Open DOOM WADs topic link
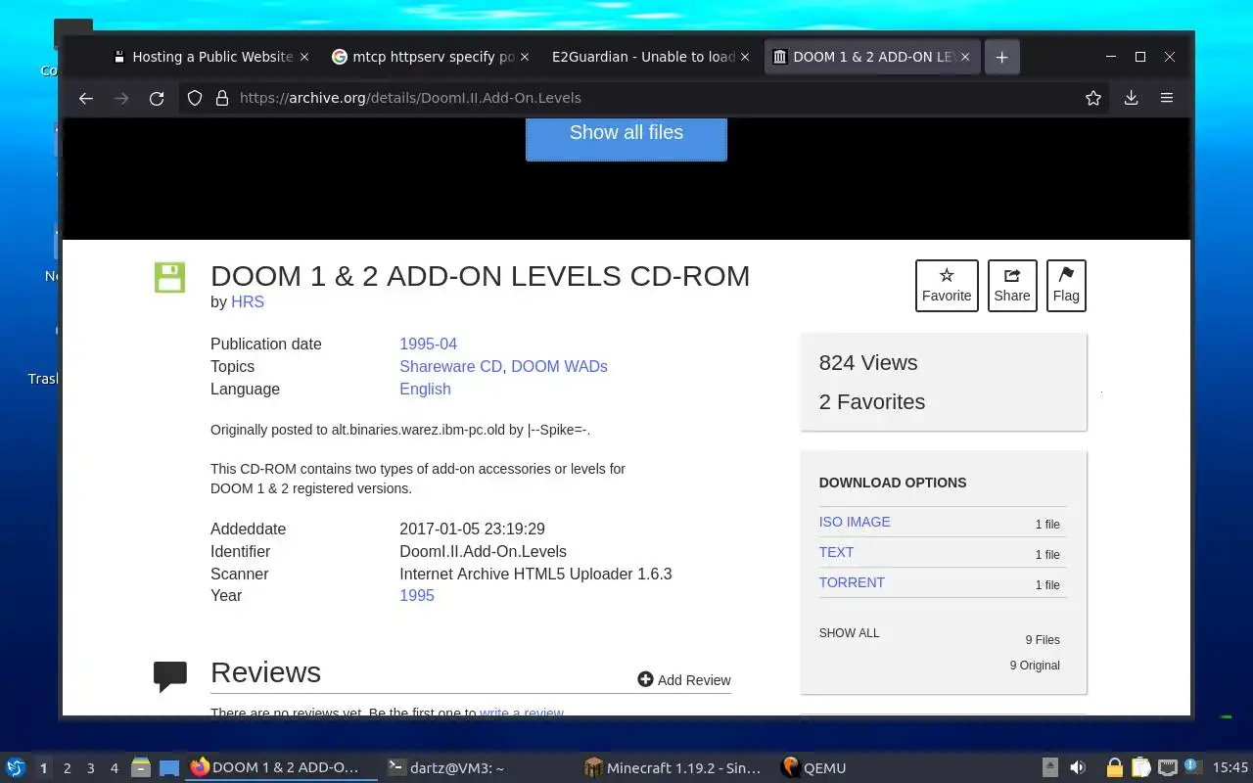The width and height of the screenshot is (1253, 783). point(559,367)
